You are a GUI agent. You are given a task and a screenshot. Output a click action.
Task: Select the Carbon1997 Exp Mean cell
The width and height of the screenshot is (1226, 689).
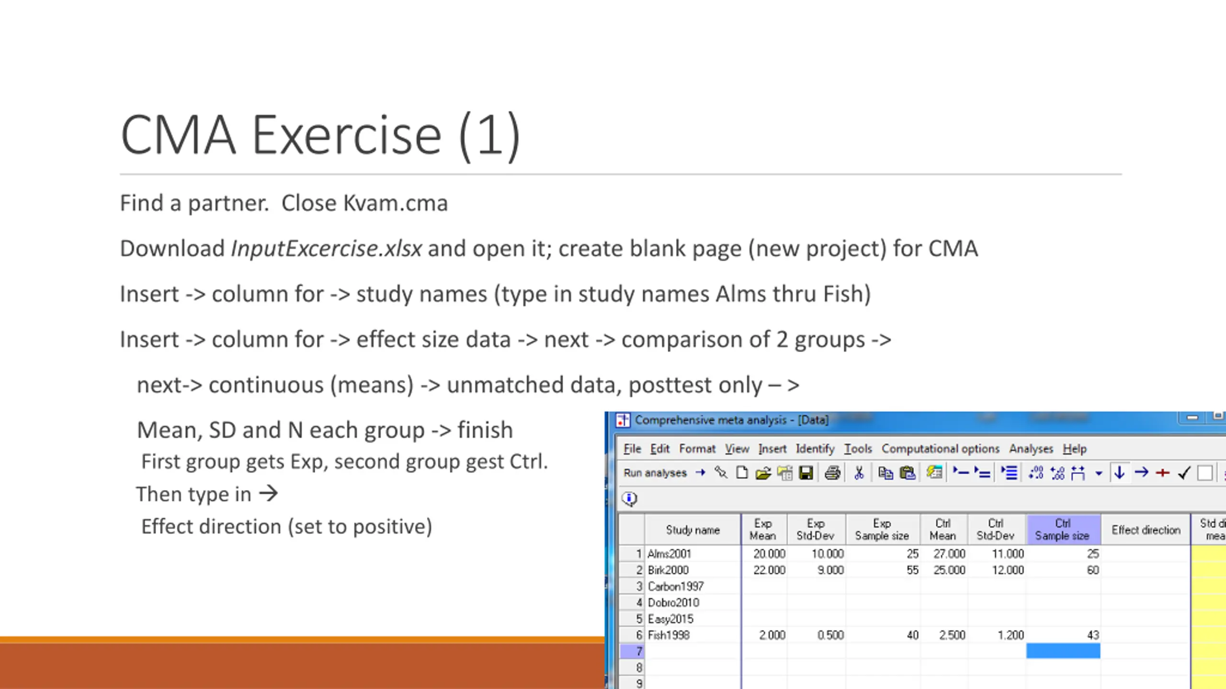coord(764,586)
